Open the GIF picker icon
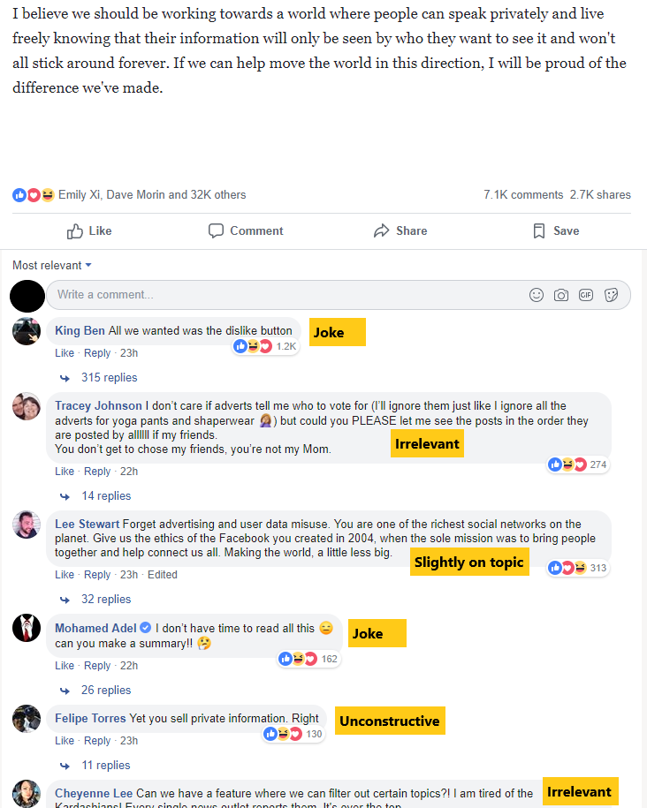The width and height of the screenshot is (647, 808). tap(586, 295)
